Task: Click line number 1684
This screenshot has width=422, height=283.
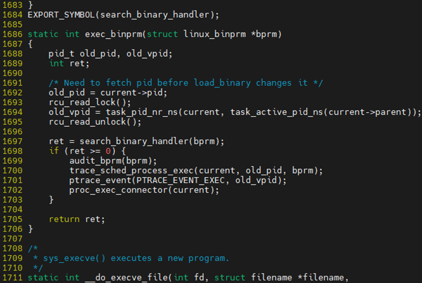Action: (x=12, y=14)
